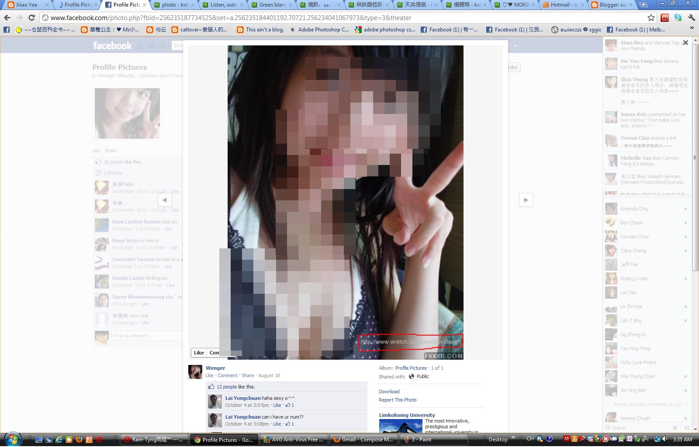Screen dimensions: 699x447
Task: Switch to the Listen, watch tab
Action: coord(223,5)
